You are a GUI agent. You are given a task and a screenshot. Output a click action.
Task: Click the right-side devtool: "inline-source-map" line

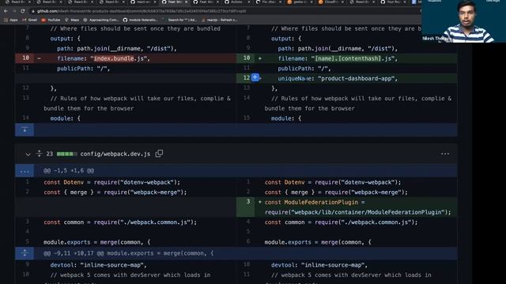319,265
